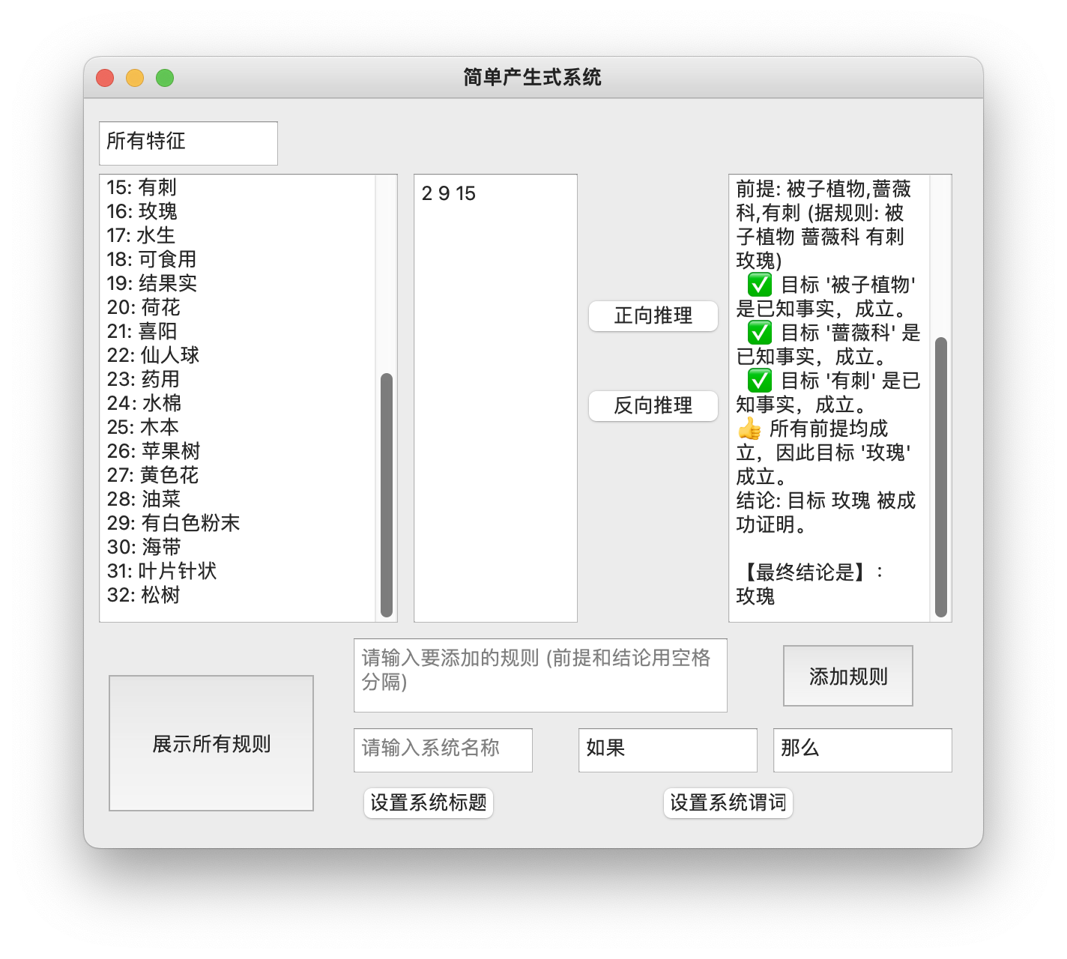
Task: Click the green check beside 目标 '有刺'
Action: 759,381
